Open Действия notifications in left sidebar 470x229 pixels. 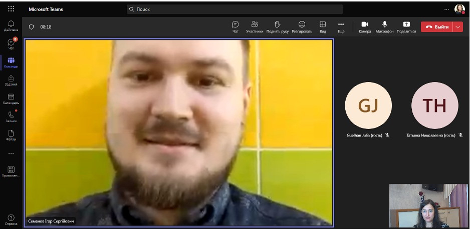coord(11,25)
